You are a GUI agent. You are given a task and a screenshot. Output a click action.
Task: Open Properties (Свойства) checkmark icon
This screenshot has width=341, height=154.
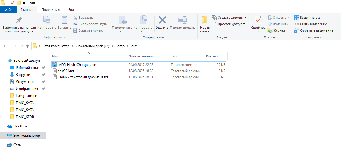coord(258,20)
